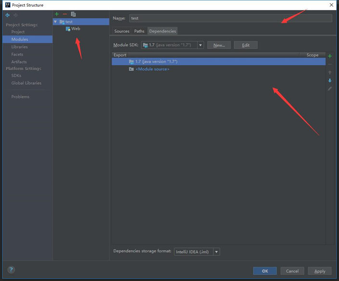The height and width of the screenshot is (281, 339).
Task: Click test module folder icon
Action: [62, 22]
